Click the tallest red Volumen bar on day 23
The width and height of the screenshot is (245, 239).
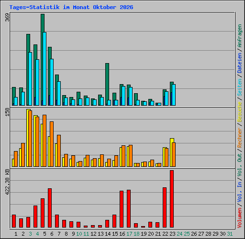172,199
